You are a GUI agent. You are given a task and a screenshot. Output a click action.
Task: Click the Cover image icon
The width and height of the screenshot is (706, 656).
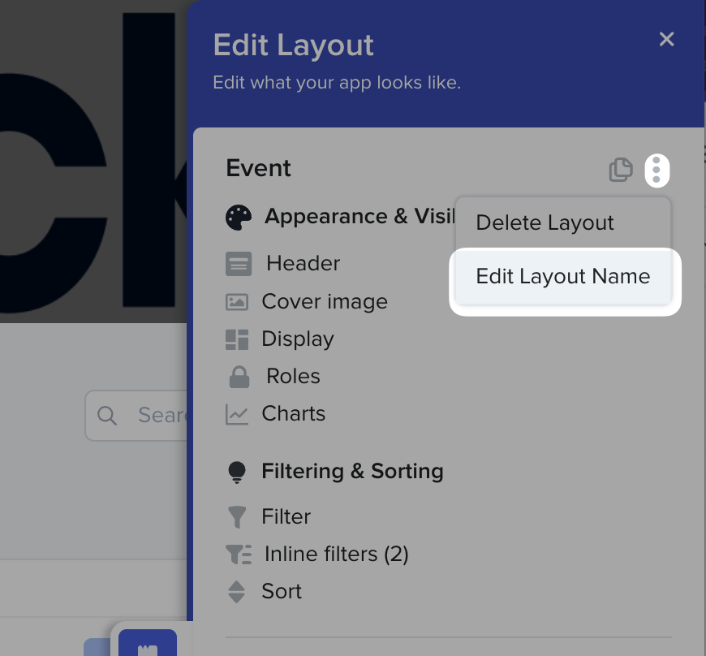[237, 302]
